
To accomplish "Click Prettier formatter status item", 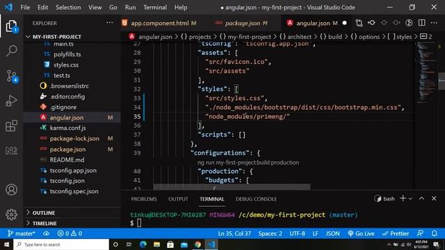I will coord(396,233).
